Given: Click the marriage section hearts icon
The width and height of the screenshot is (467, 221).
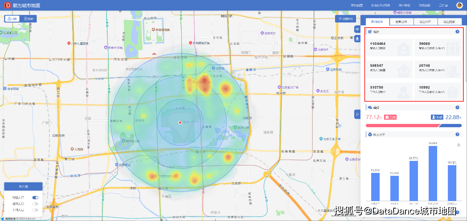Looking at the screenshot, I should tap(370, 107).
